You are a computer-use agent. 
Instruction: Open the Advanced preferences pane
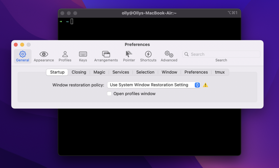pyautogui.click(x=169, y=56)
